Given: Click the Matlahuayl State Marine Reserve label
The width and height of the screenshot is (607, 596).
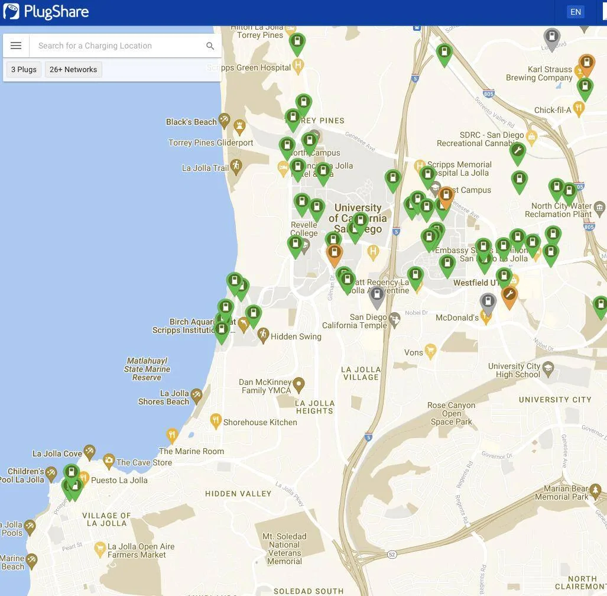Looking at the screenshot, I should [x=147, y=369].
